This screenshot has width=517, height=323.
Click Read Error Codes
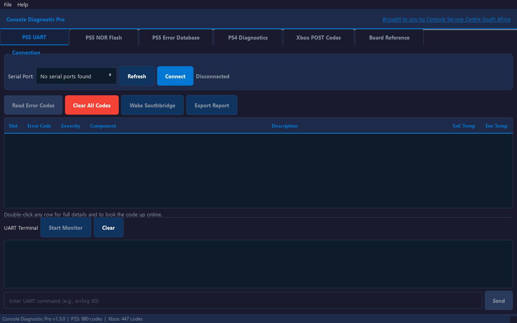coord(33,105)
